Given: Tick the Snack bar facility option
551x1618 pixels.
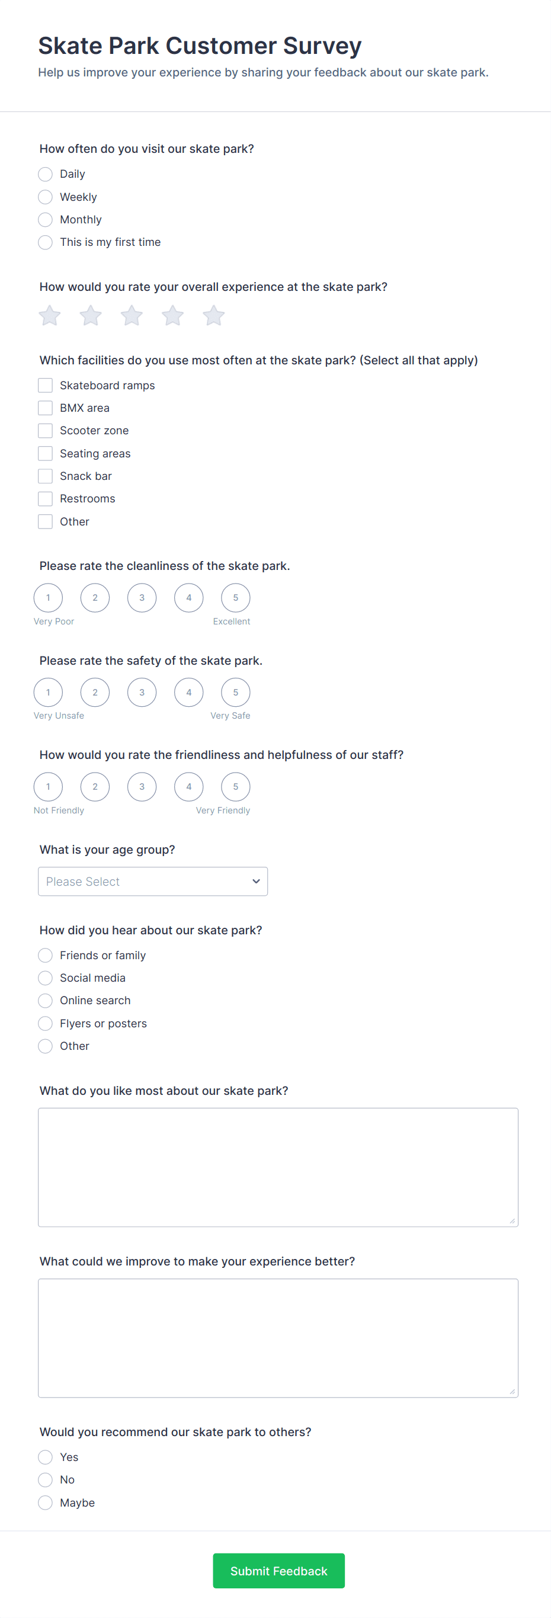Looking at the screenshot, I should point(45,476).
